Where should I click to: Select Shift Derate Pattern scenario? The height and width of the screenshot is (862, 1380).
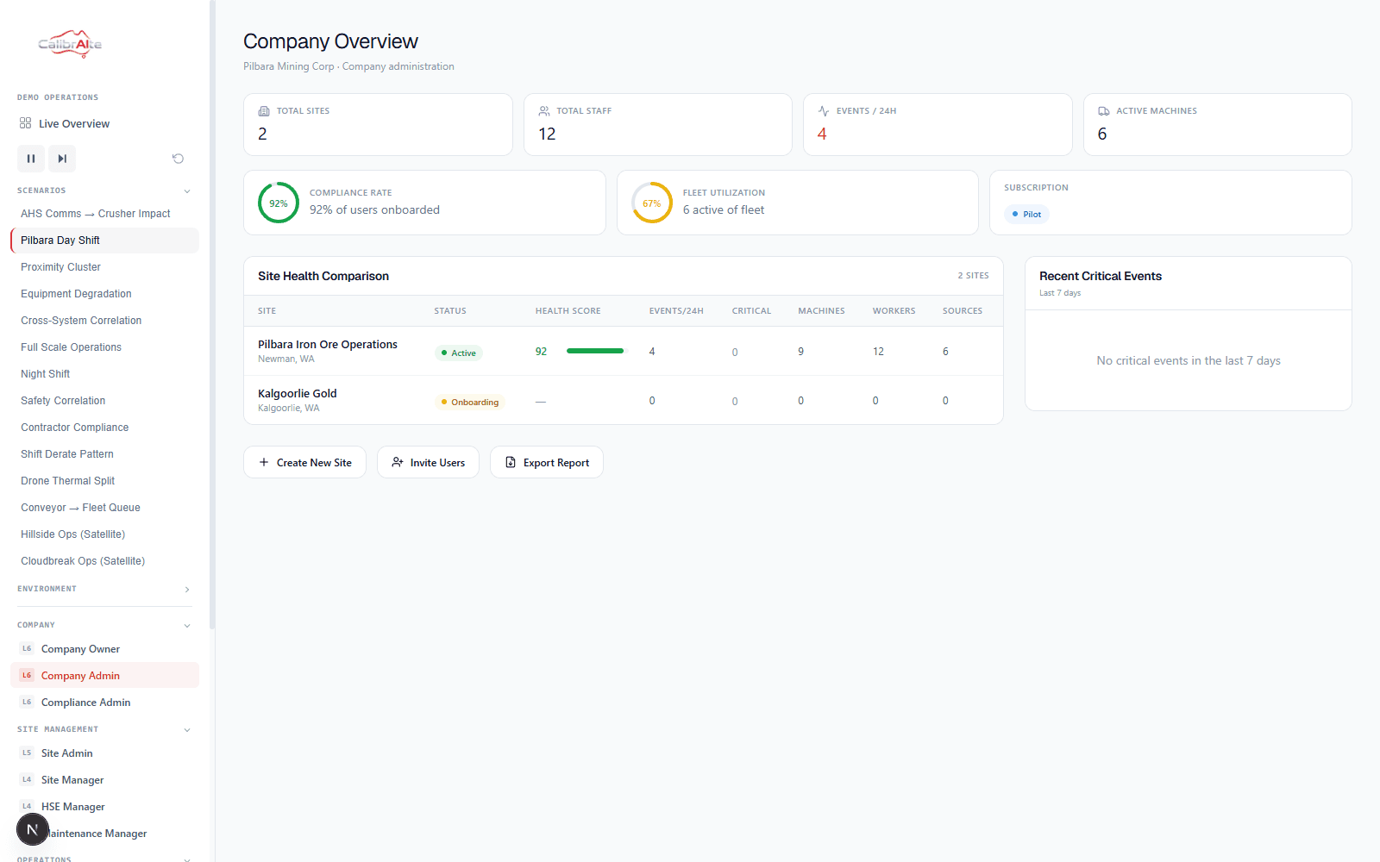[104, 454]
